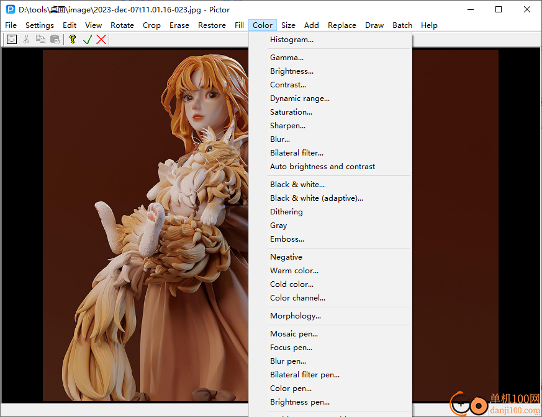Choose Saturation... menu entry

click(x=330, y=112)
